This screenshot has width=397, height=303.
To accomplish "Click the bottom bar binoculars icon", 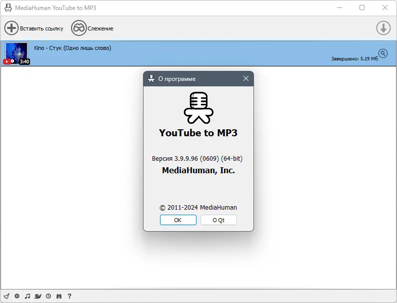I will 59,296.
